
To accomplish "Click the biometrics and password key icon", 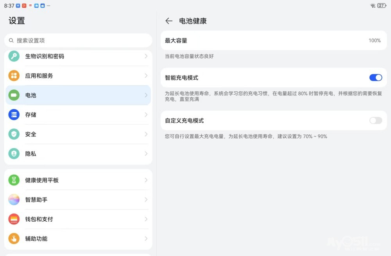I will (14, 56).
